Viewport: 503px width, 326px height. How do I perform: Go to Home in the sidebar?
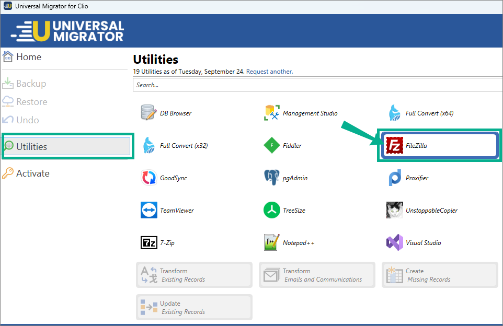29,57
